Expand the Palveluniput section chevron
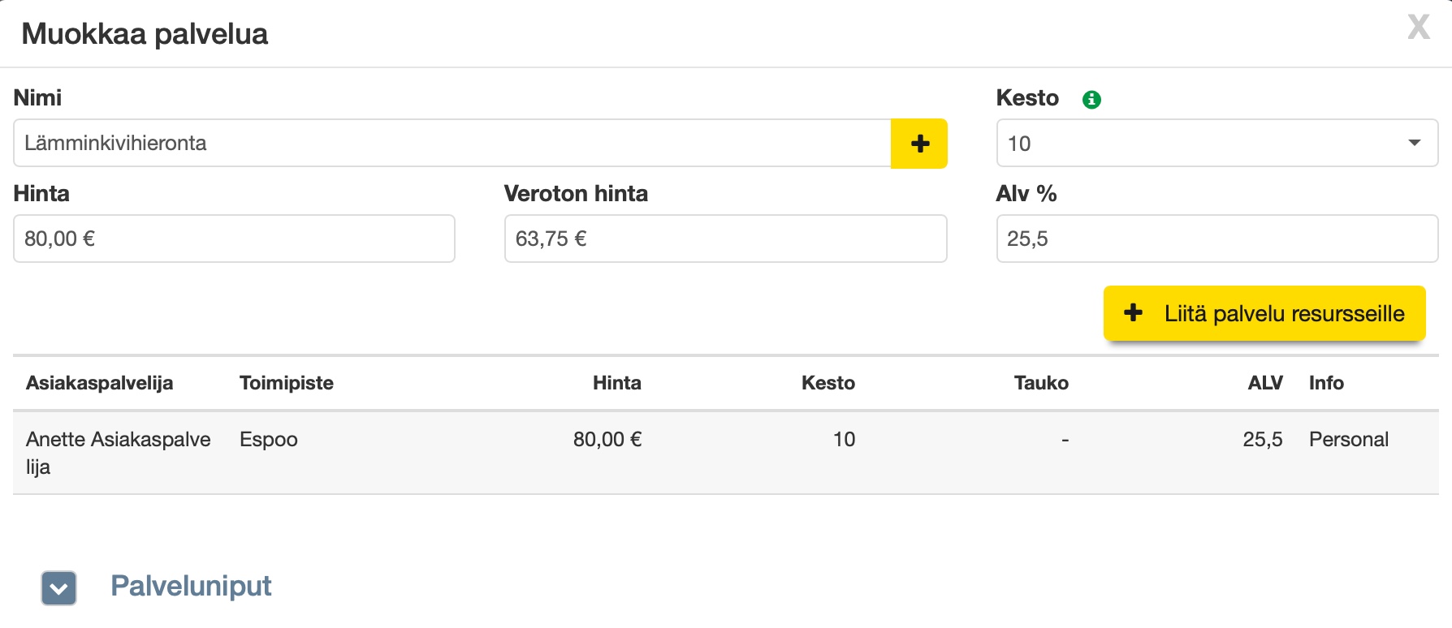1452x628 pixels. 59,588
